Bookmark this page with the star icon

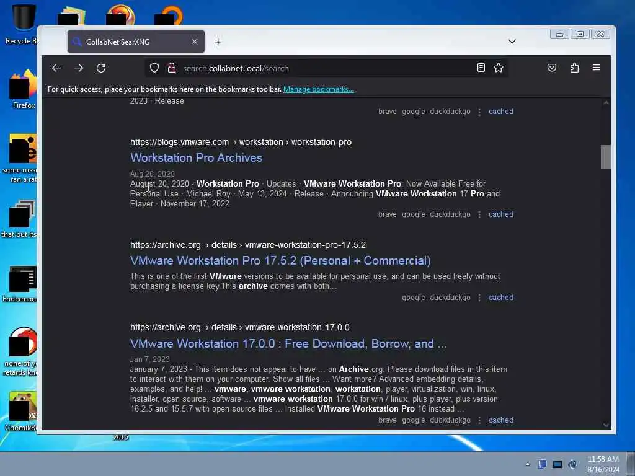tap(499, 68)
